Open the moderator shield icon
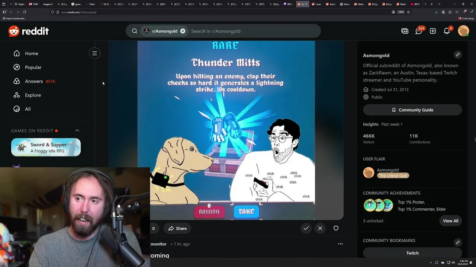 (336, 228)
